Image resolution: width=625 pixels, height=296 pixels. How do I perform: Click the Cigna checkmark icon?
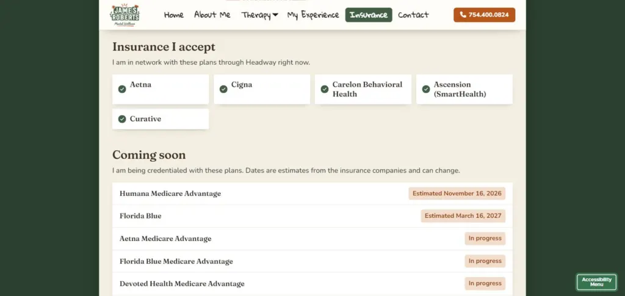223,89
